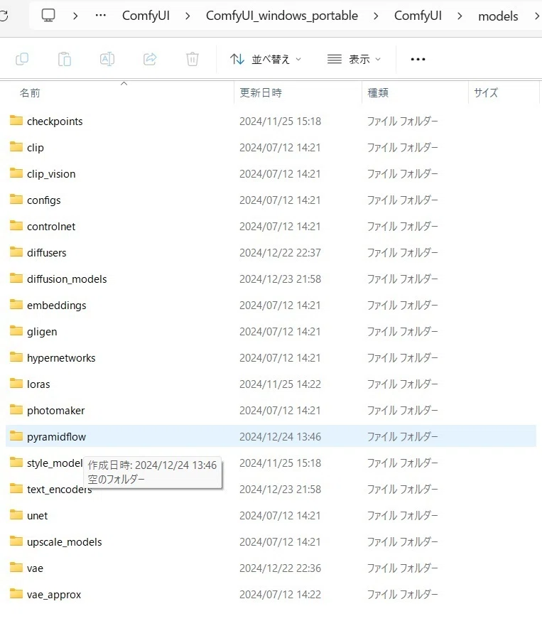Click folder icon of controlnet row
542x621 pixels.
16,225
